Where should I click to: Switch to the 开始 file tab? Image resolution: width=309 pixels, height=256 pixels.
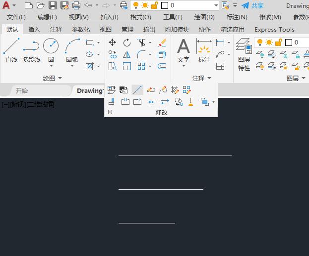pos(22,91)
